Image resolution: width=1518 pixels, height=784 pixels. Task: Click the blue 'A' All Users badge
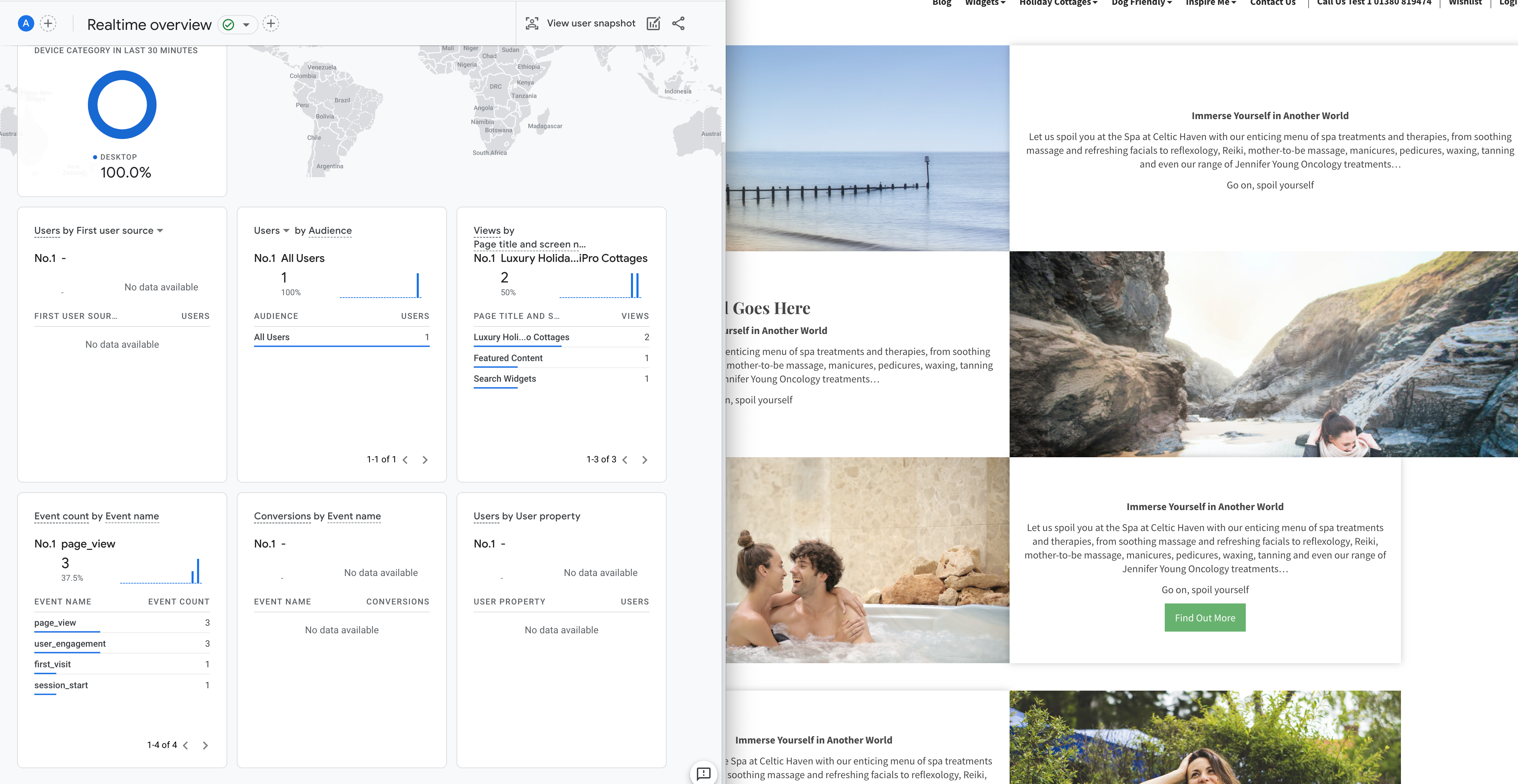[x=26, y=24]
